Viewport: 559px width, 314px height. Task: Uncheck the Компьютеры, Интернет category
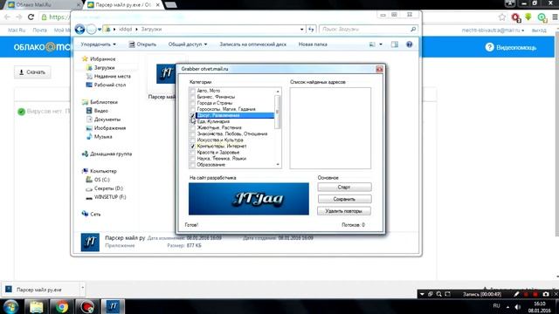pos(192,146)
